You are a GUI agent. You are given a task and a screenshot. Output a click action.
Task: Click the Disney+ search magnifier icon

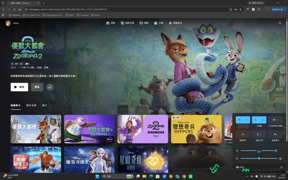(x=280, y=23)
